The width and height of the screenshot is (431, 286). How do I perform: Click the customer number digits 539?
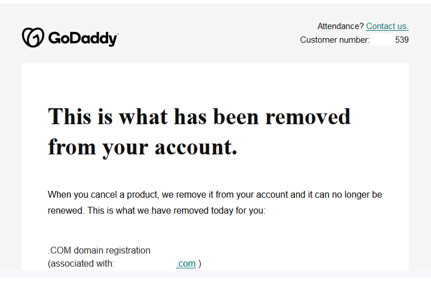pyautogui.click(x=401, y=40)
